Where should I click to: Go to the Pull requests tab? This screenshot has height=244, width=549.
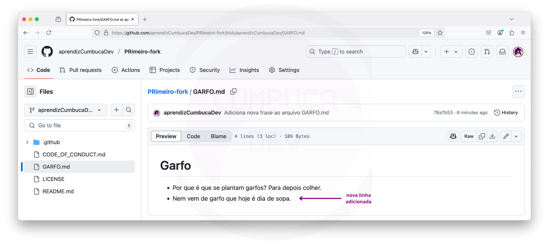pyautogui.click(x=81, y=70)
